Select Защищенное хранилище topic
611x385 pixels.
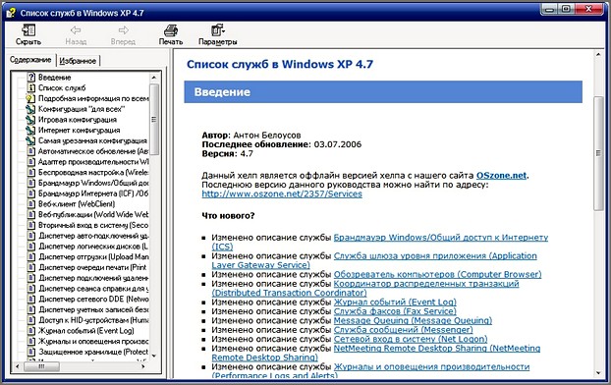pyautogui.click(x=93, y=352)
